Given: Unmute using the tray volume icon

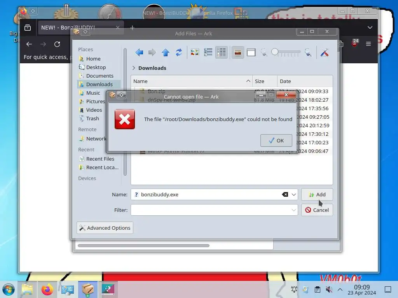Looking at the screenshot, I should coord(329,289).
